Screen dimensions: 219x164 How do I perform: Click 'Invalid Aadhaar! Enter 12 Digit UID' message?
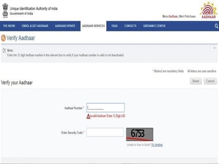108,116
